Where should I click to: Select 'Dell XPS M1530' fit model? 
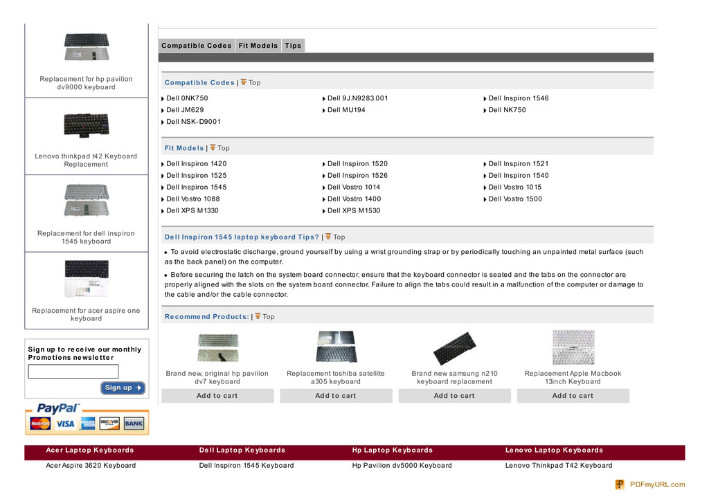click(354, 210)
